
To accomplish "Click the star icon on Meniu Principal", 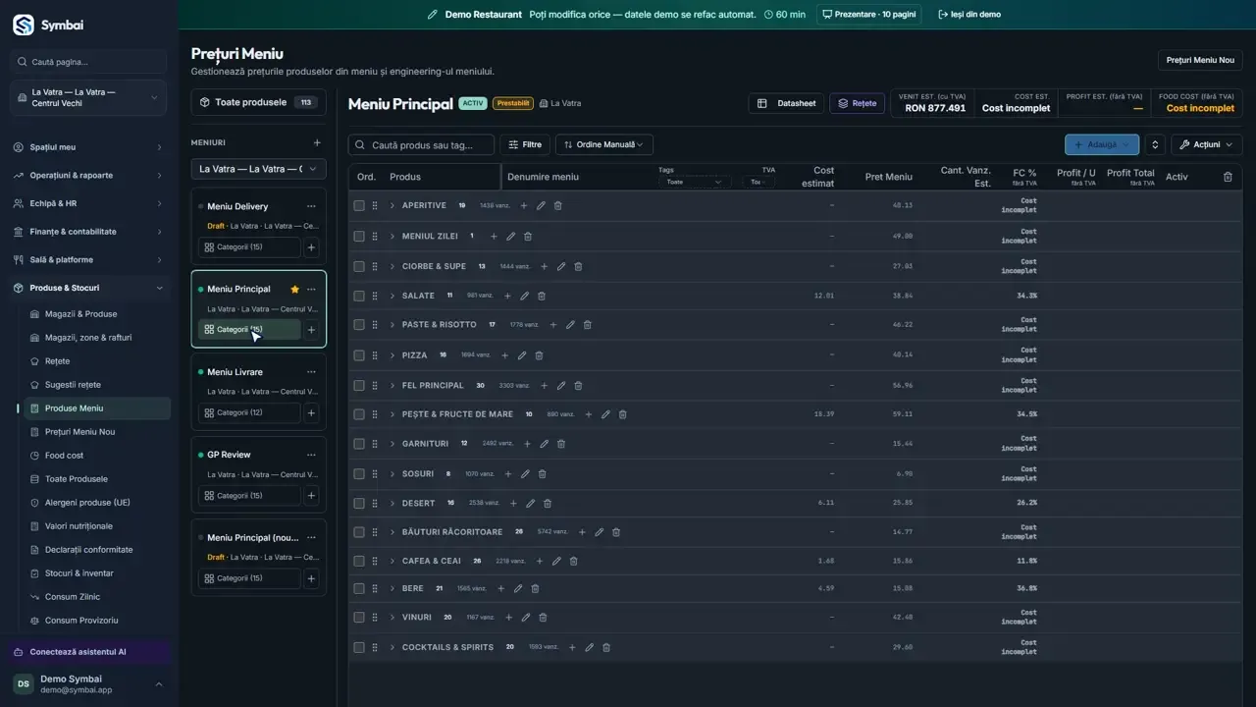I will pyautogui.click(x=294, y=290).
